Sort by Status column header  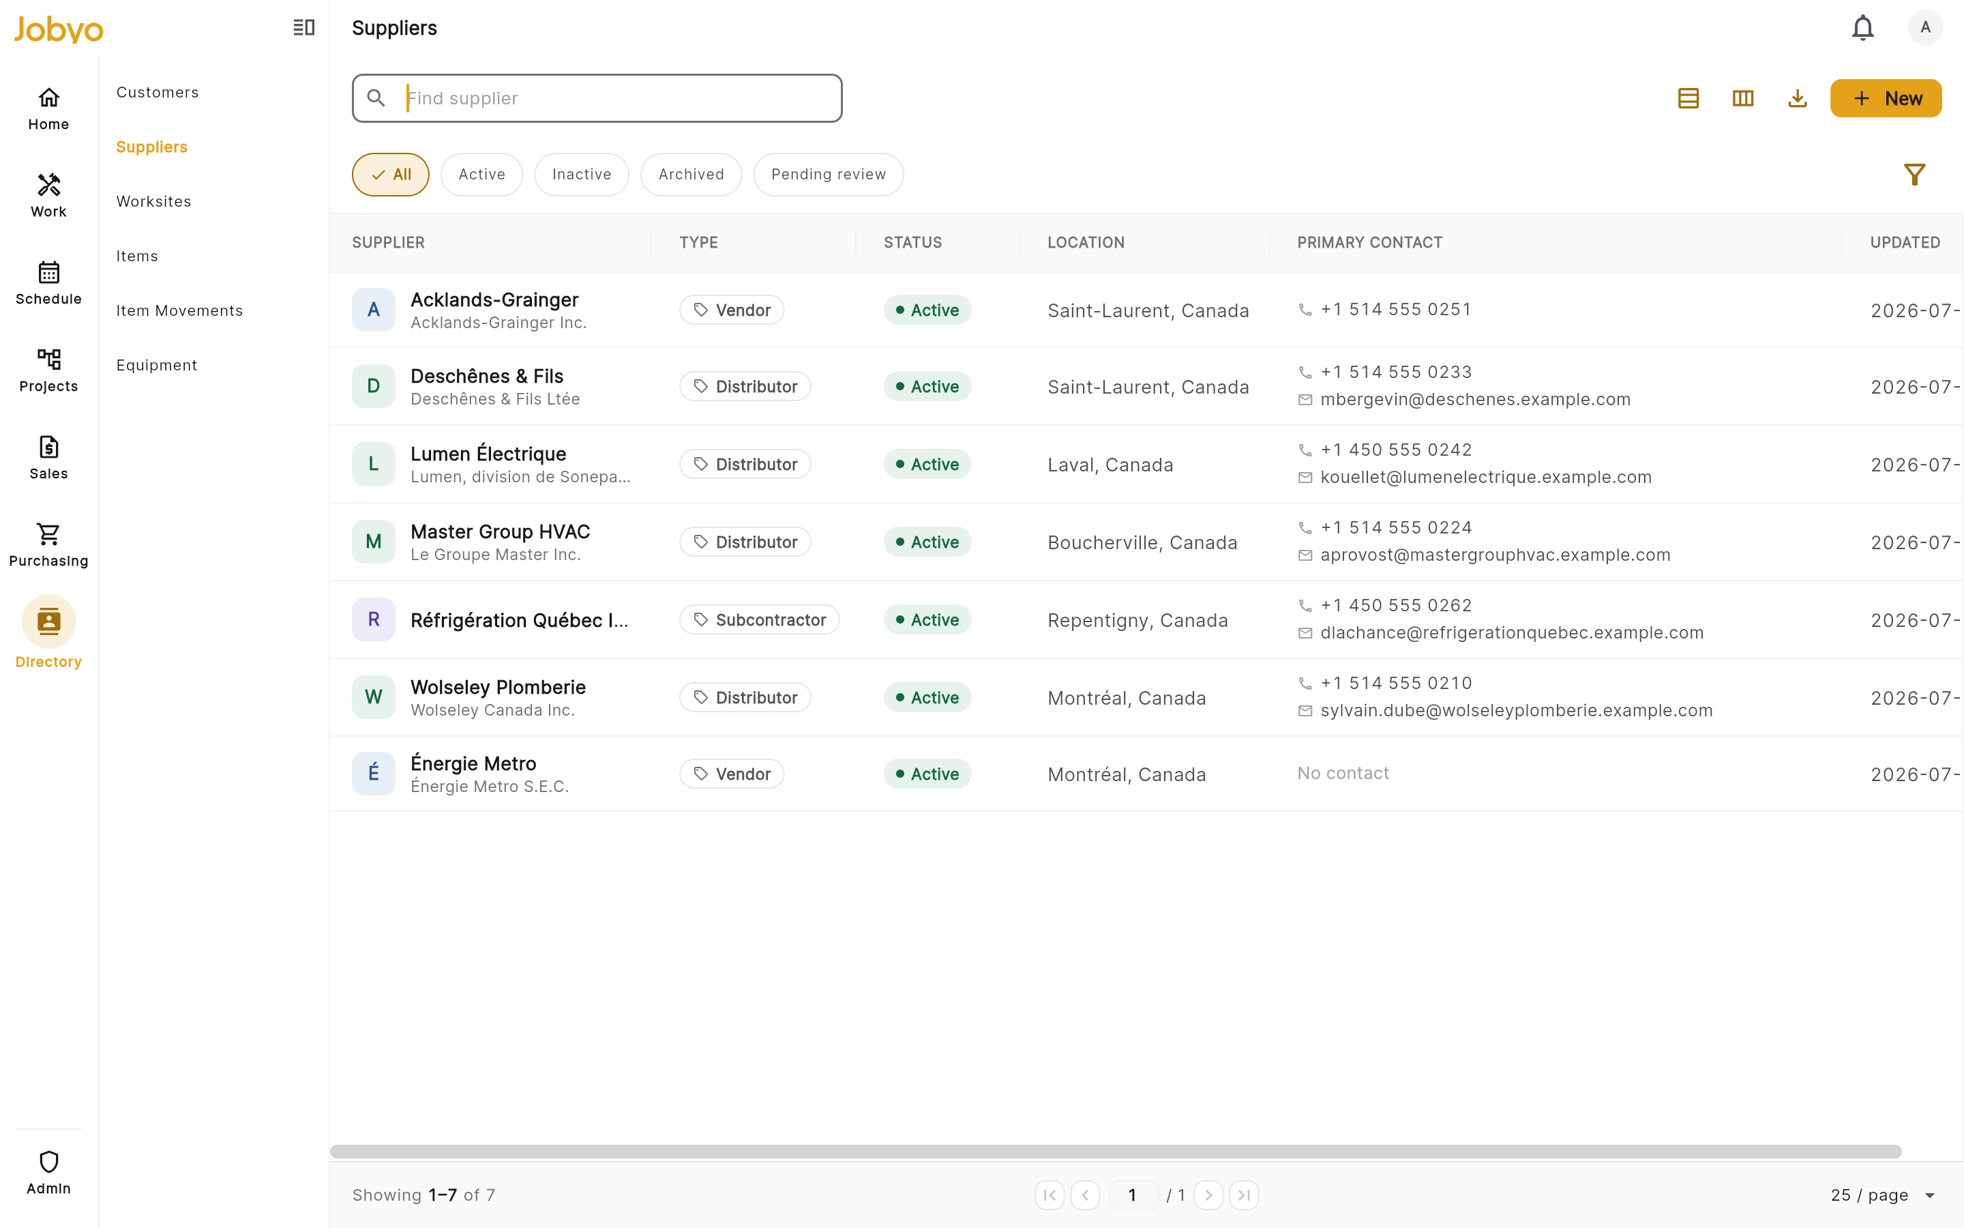click(x=913, y=243)
